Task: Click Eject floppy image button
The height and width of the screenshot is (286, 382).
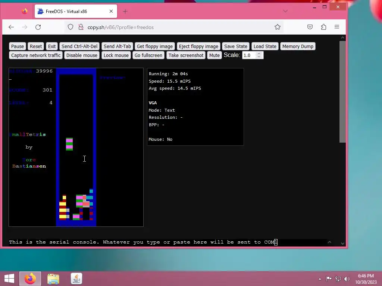Action: [x=198, y=46]
